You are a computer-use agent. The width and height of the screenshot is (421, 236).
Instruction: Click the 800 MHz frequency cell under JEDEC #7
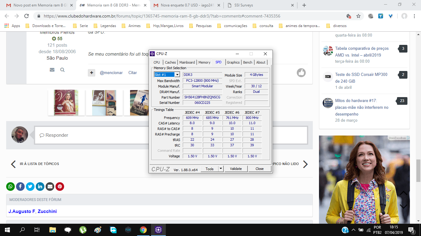pyautogui.click(x=252, y=118)
